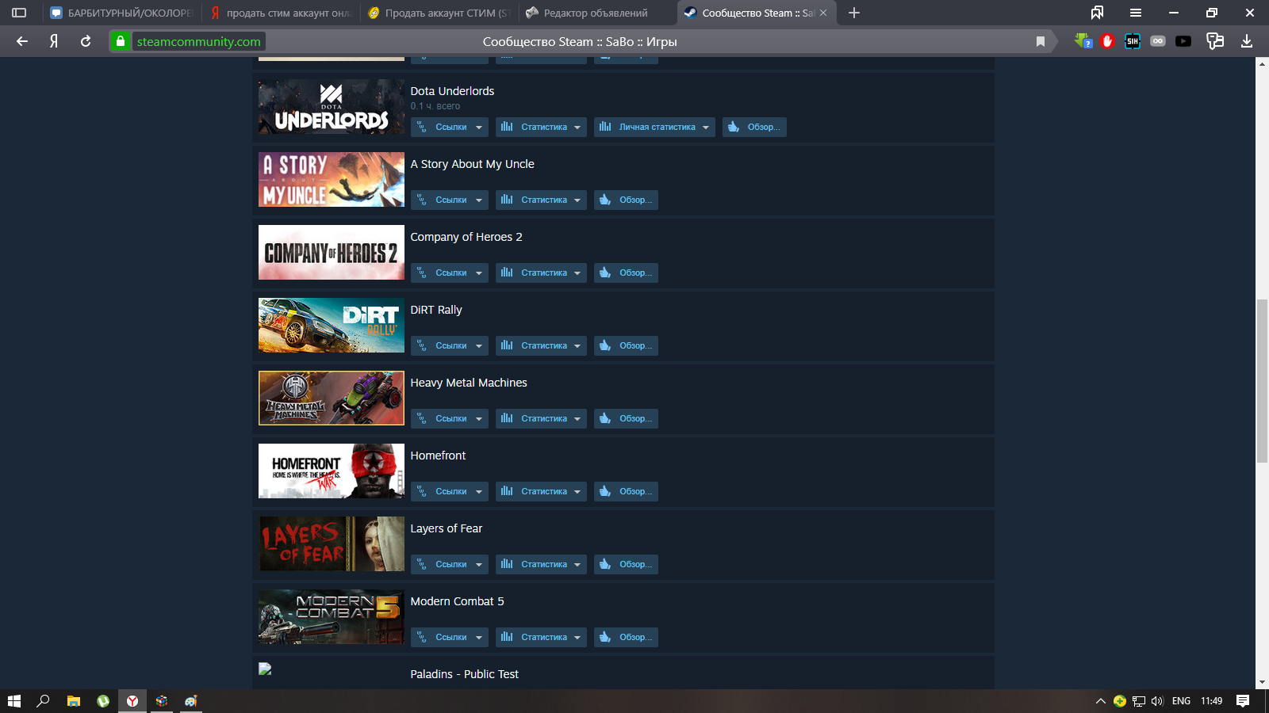Viewport: 1269px width, 713px height.
Task: Click the steamcommunity.com address field
Action: 198,41
